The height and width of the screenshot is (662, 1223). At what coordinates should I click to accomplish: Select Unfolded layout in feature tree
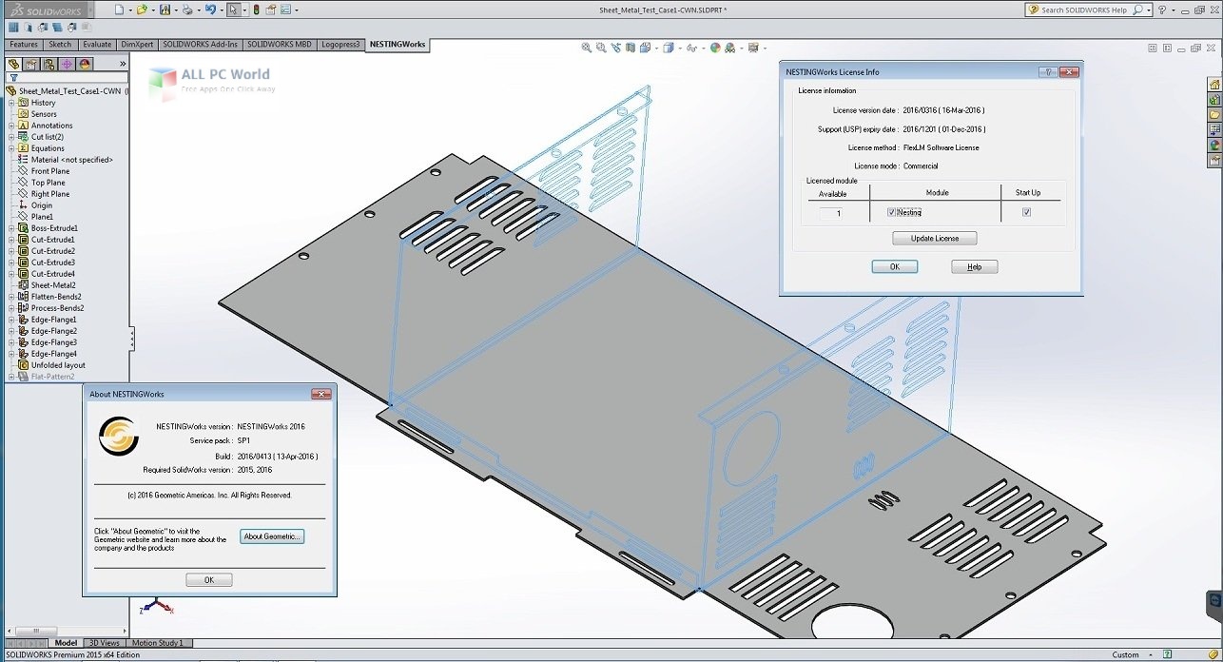[x=58, y=365]
